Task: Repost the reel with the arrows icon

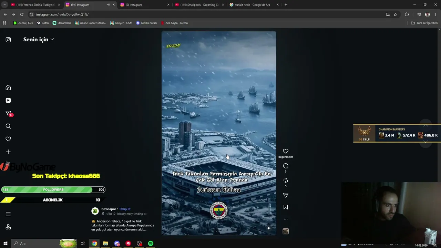Action: (286, 180)
